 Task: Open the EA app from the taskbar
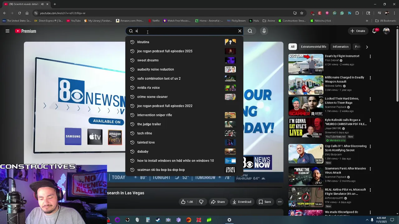coord(189,220)
